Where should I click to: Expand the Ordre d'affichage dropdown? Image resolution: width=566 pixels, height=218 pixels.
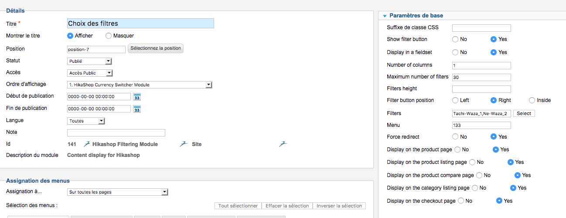pyautogui.click(x=140, y=85)
